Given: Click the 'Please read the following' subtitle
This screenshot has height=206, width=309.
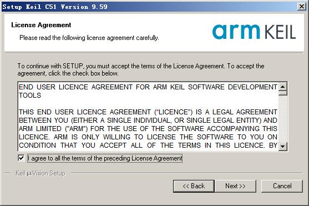Looking at the screenshot, I should [x=89, y=38].
